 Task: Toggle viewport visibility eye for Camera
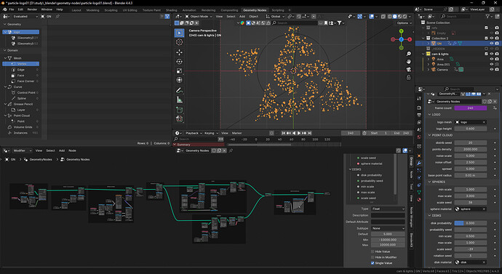click(x=491, y=69)
